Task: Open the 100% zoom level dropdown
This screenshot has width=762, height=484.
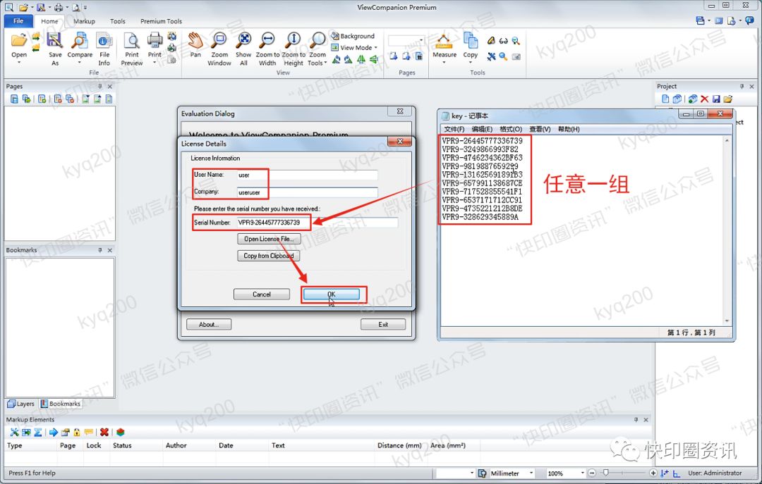Action: pyautogui.click(x=582, y=473)
